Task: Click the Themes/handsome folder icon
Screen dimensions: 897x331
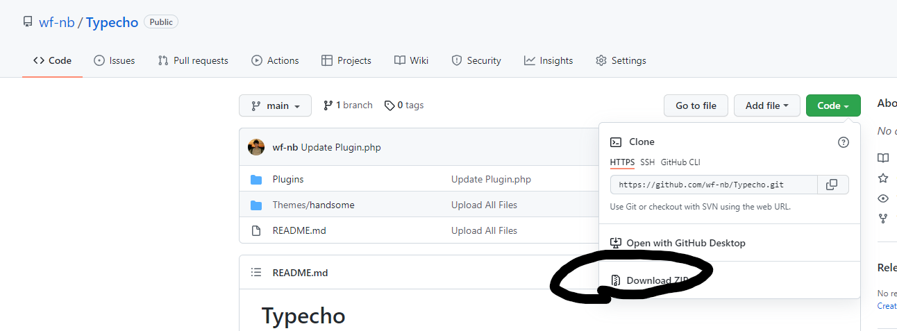Action: point(256,205)
